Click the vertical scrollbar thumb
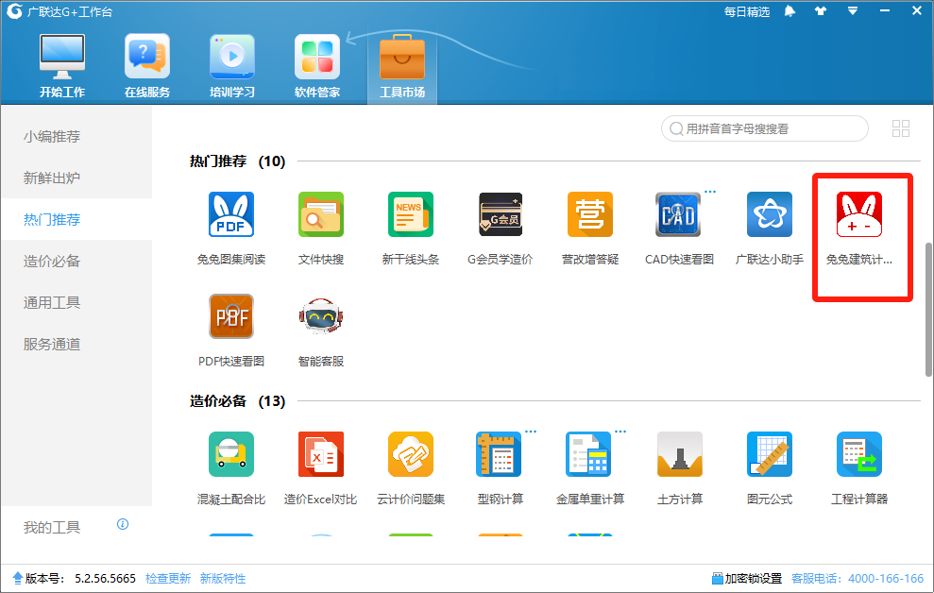Image resolution: width=934 pixels, height=593 pixels. coord(928,310)
